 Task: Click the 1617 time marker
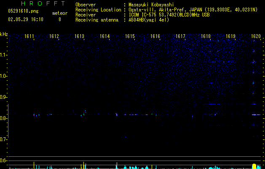(180, 36)
